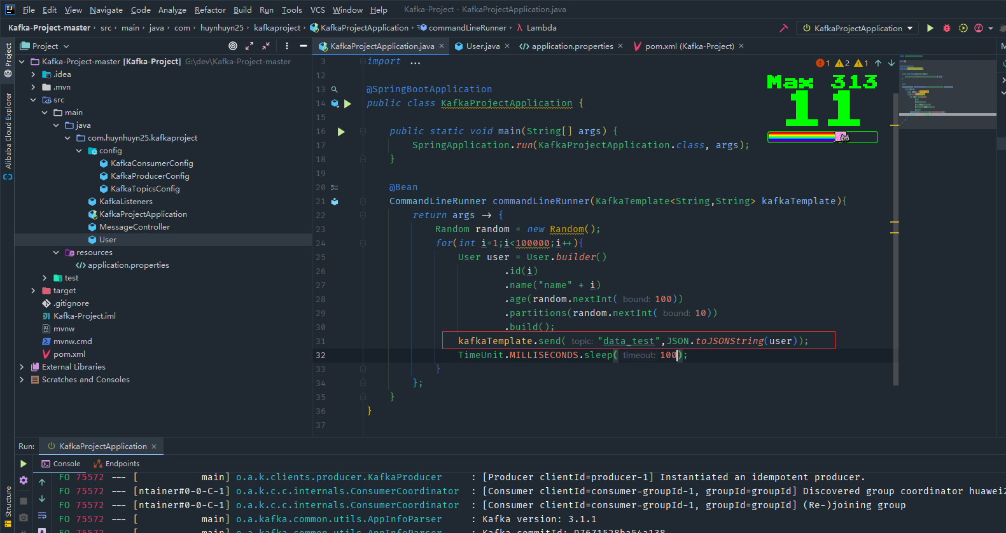Rerun the application from the Run panel
Viewport: 1006px width, 533px height.
tap(24, 464)
